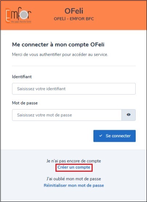Focus the Mot de passe input field
This screenshot has width=147, height=202.
(x=67, y=115)
